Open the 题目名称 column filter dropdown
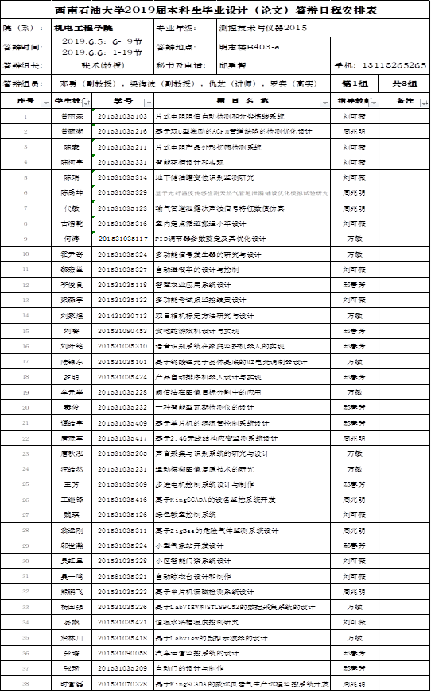Viewport: 431px width, 692px height. point(325,103)
